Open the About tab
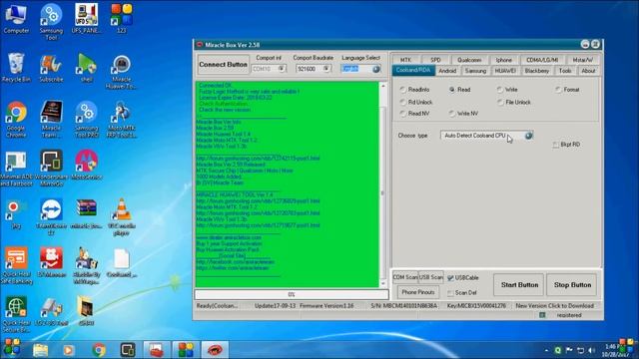 [588, 71]
